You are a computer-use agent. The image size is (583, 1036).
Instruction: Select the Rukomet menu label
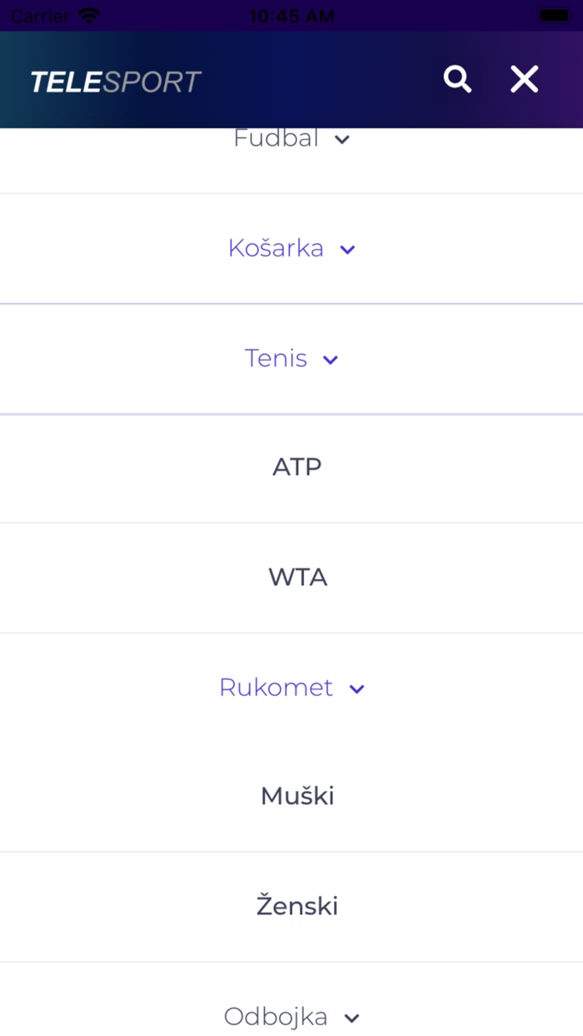click(276, 687)
